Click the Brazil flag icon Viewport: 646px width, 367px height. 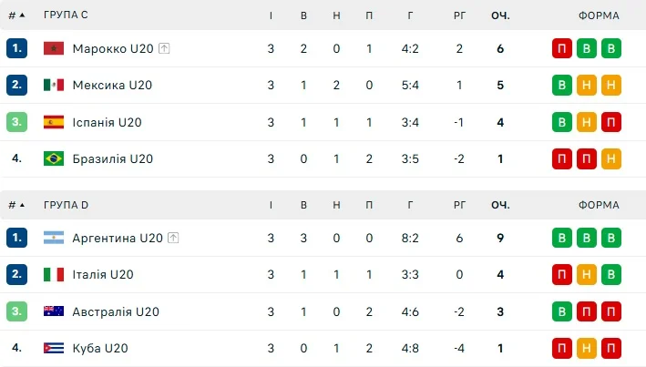click(x=54, y=158)
